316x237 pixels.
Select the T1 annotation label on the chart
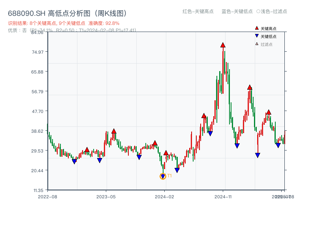click(x=169, y=175)
